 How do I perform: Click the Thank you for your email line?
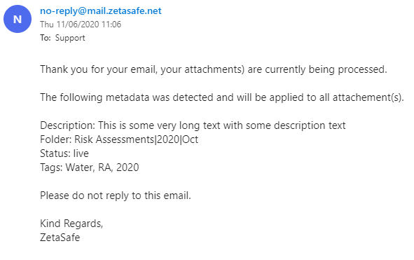click(x=214, y=69)
